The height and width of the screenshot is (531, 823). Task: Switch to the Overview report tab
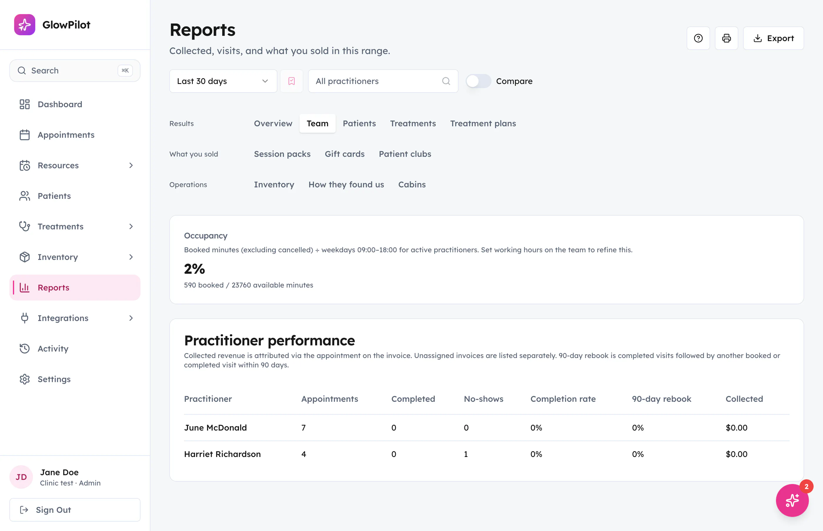click(x=273, y=123)
